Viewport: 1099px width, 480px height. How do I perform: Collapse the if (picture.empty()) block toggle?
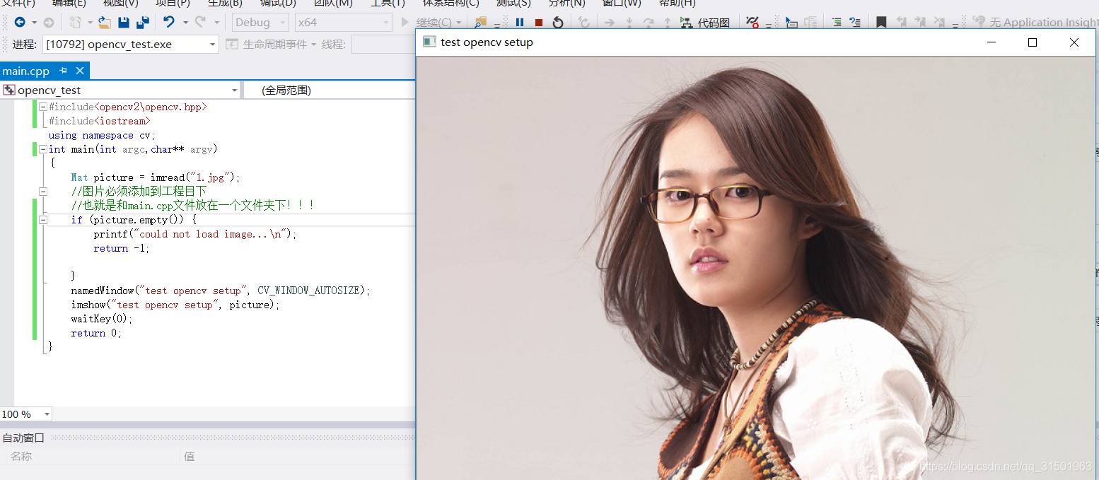tap(42, 220)
